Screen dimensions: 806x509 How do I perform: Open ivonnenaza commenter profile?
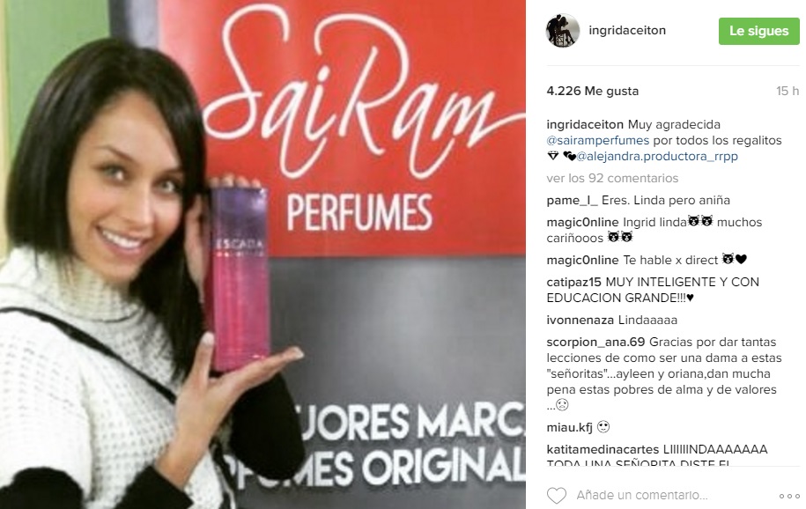pyautogui.click(x=580, y=320)
